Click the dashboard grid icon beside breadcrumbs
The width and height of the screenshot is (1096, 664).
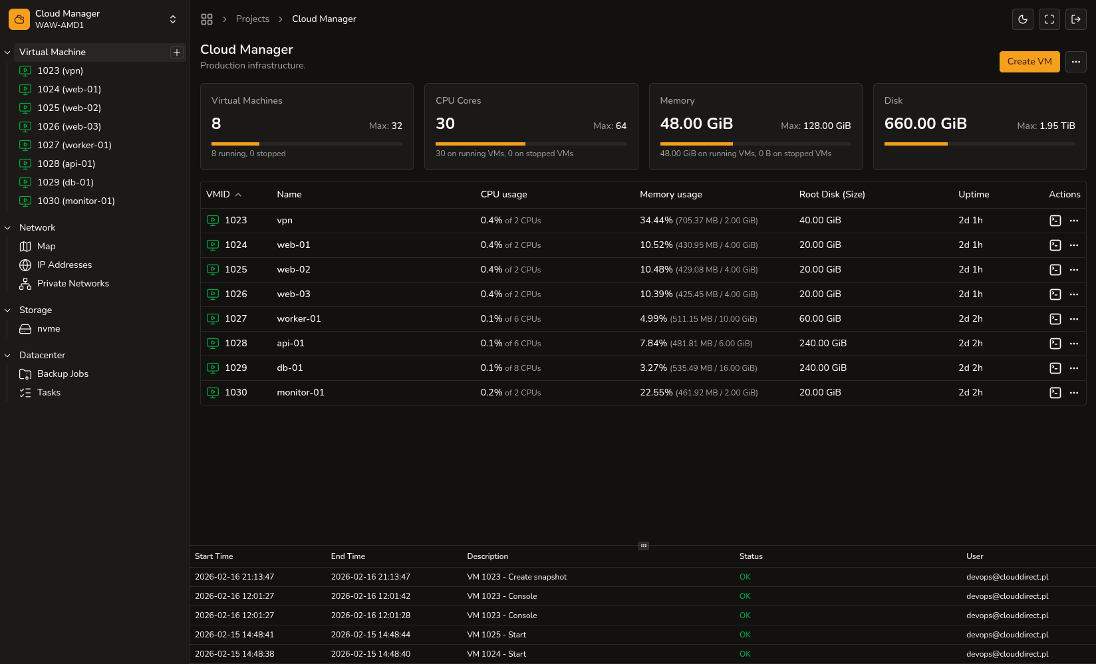(x=207, y=19)
